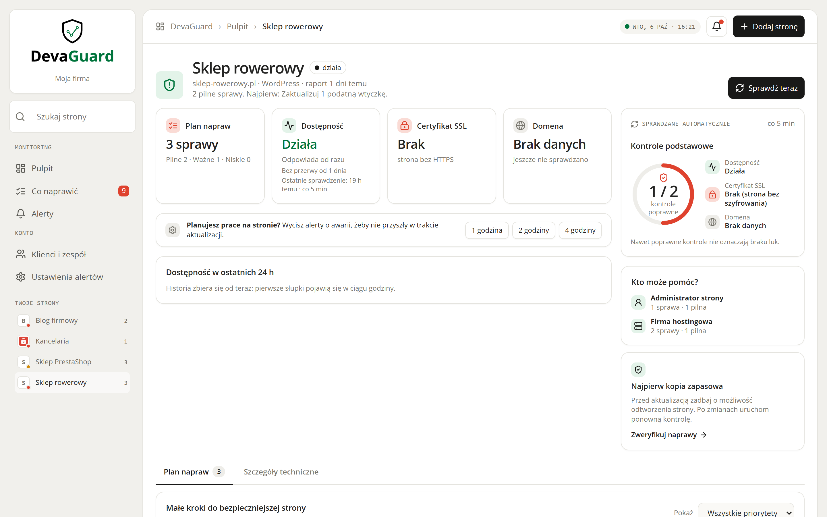The height and width of the screenshot is (517, 827).
Task: Click the działa status badge
Action: [328, 68]
